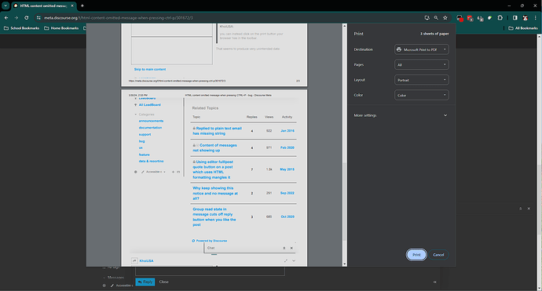Open the first extension icon with red badge
The image size is (542, 291).
click(460, 18)
